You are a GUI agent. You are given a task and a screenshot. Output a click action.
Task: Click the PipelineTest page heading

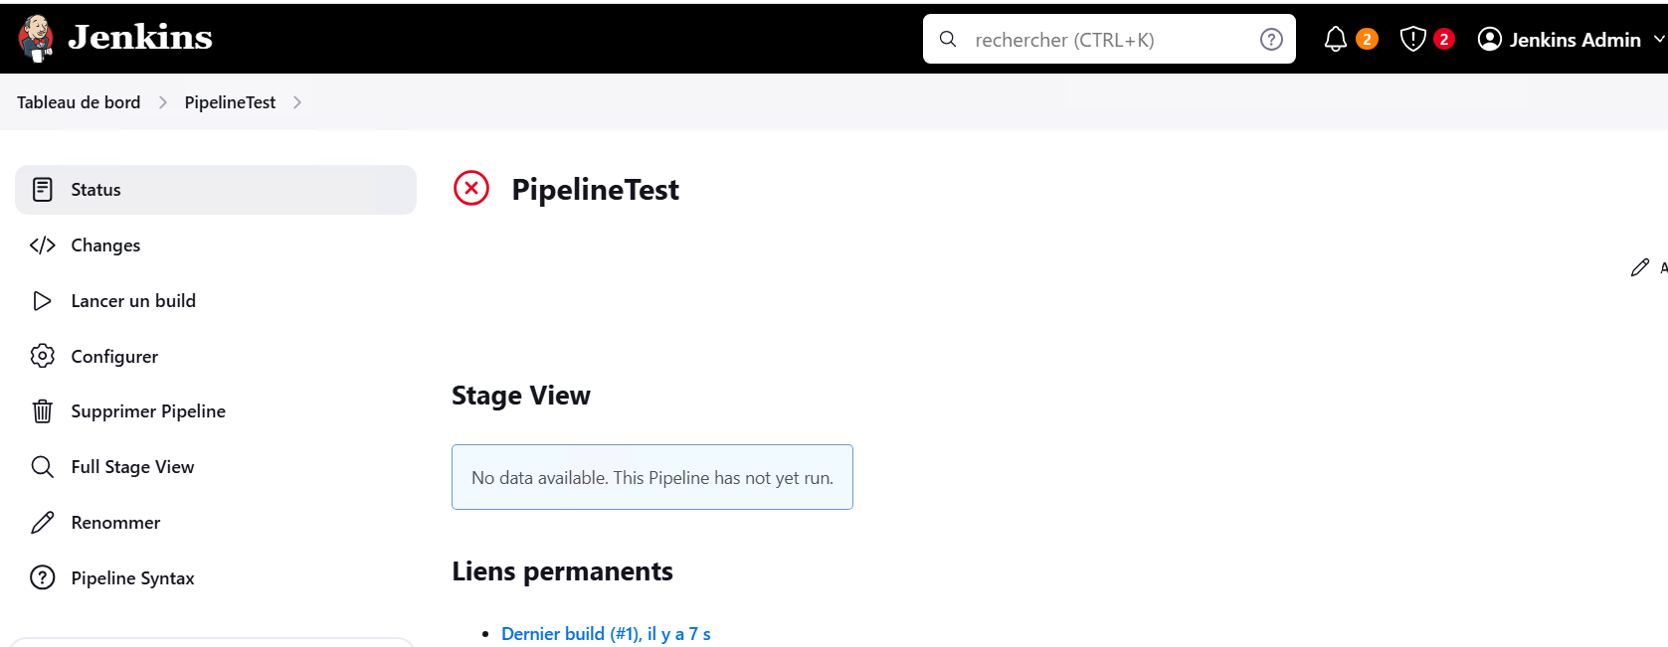click(x=595, y=189)
